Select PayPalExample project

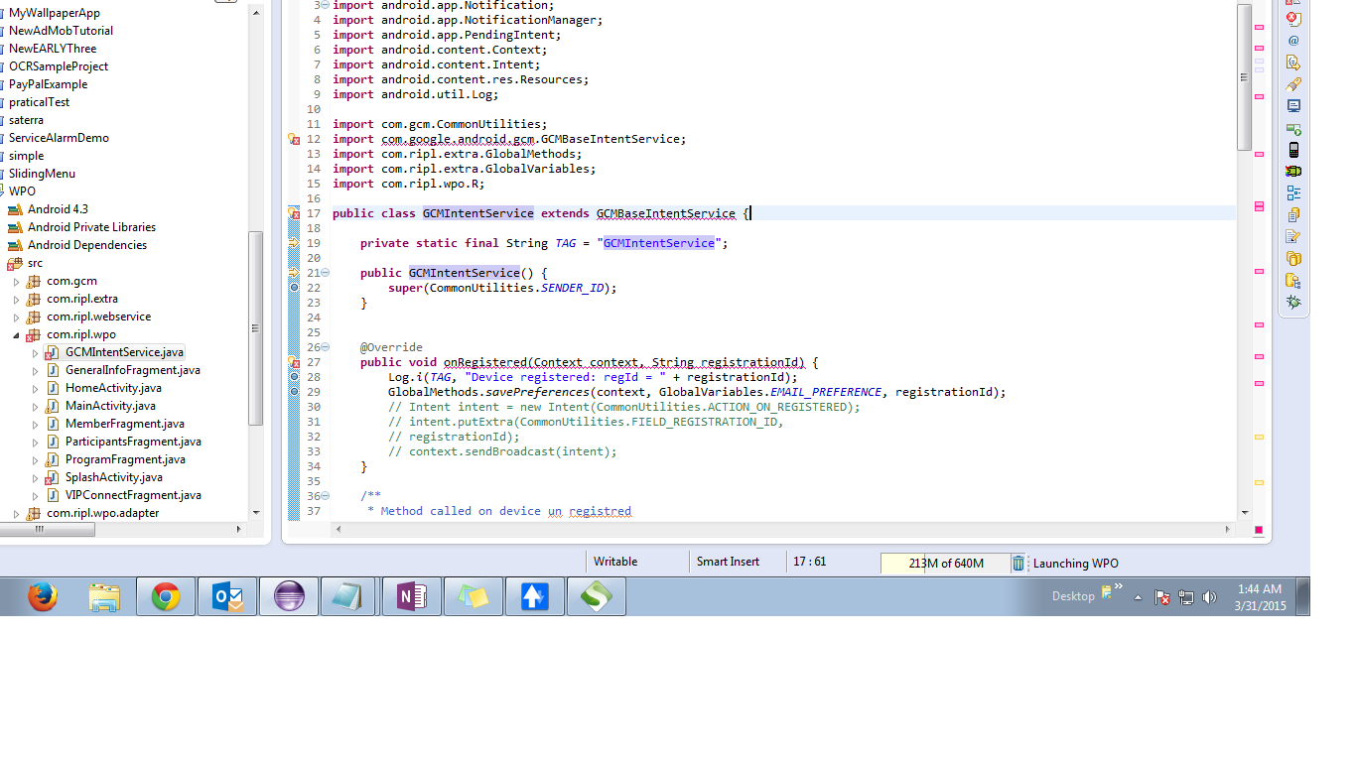(x=49, y=84)
